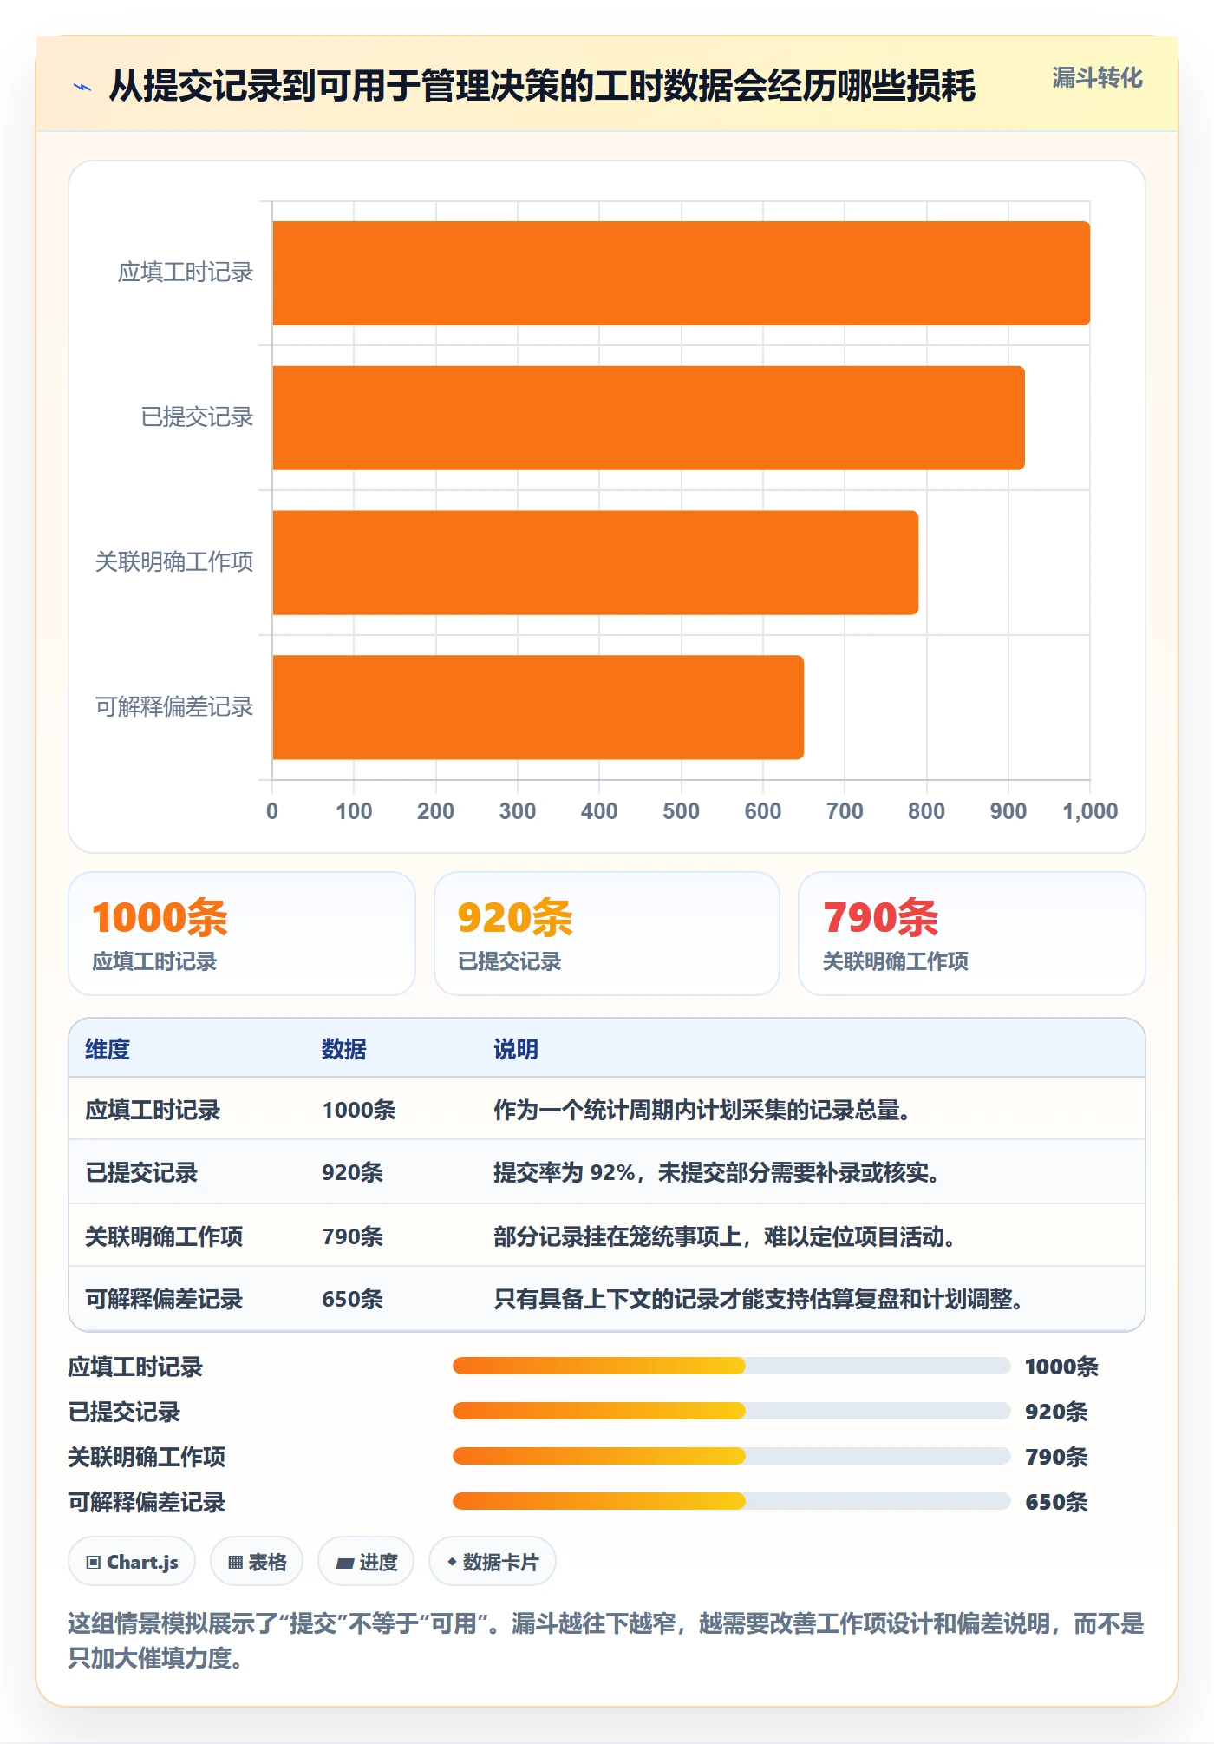
Task: Click the 关联明确工作项 progress bar
Action: click(731, 1456)
